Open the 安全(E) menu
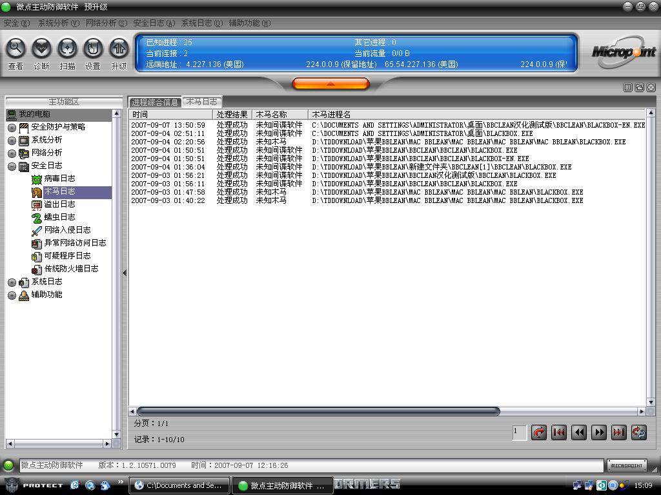This screenshot has width=661, height=495. 16,23
